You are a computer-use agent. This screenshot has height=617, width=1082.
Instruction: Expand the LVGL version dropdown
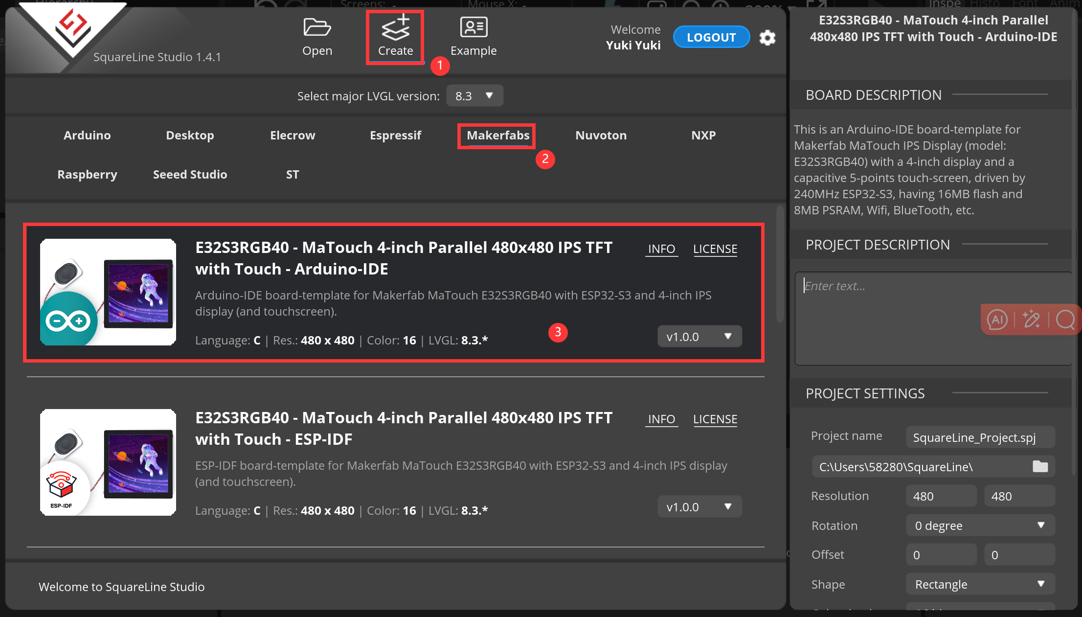476,95
